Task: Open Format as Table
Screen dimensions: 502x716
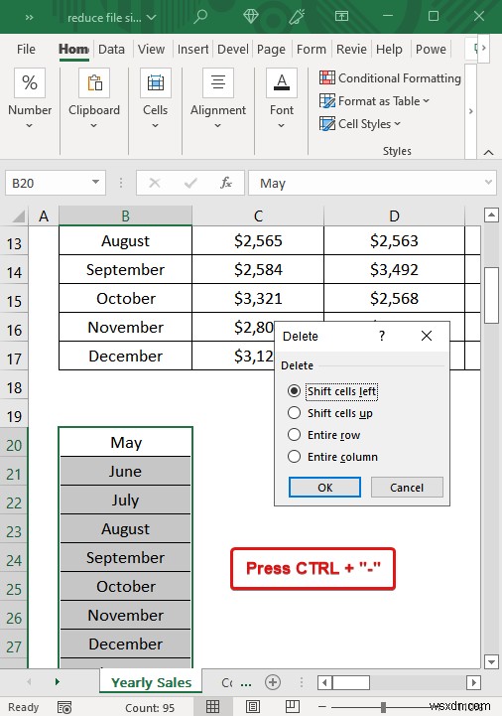Action: (374, 101)
